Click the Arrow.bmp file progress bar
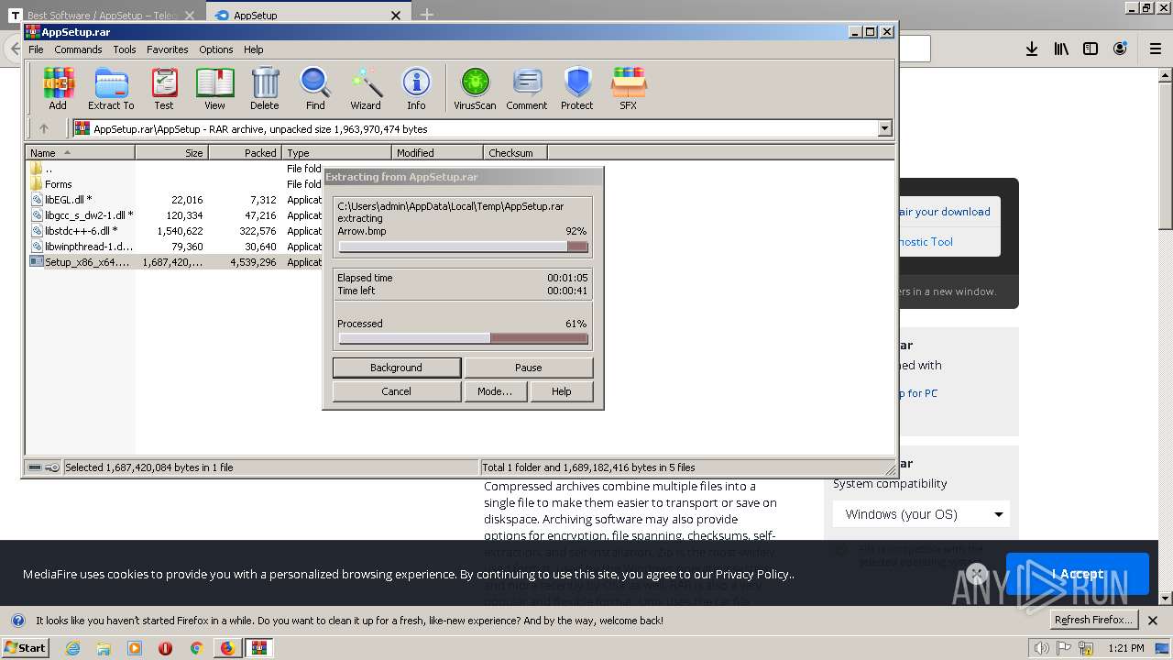This screenshot has height=660, width=1173. (463, 247)
